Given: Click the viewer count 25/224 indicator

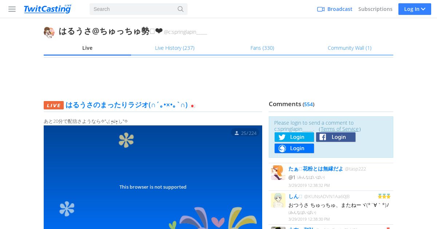Looking at the screenshot, I should pos(245,133).
